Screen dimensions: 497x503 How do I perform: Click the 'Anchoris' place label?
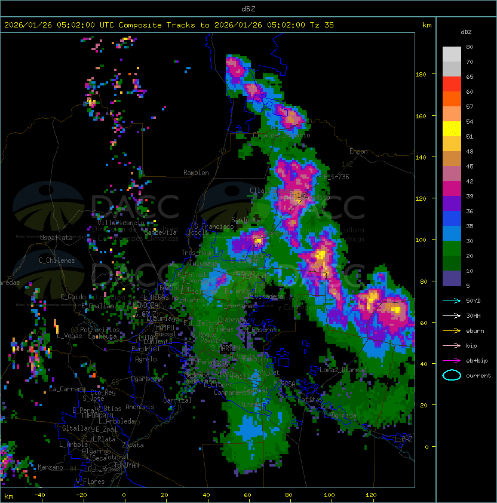(140, 407)
